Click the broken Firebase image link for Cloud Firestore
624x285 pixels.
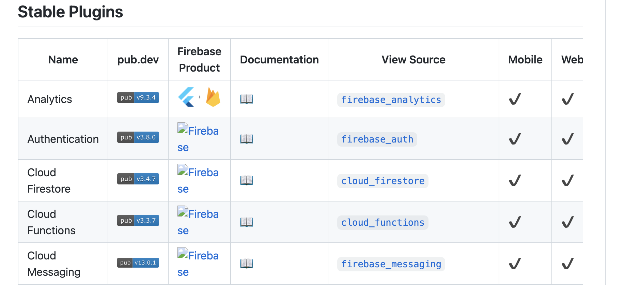tap(198, 173)
